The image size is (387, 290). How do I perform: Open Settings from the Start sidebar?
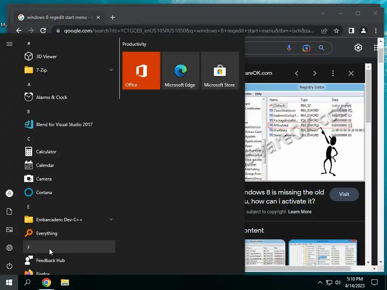[9, 248]
